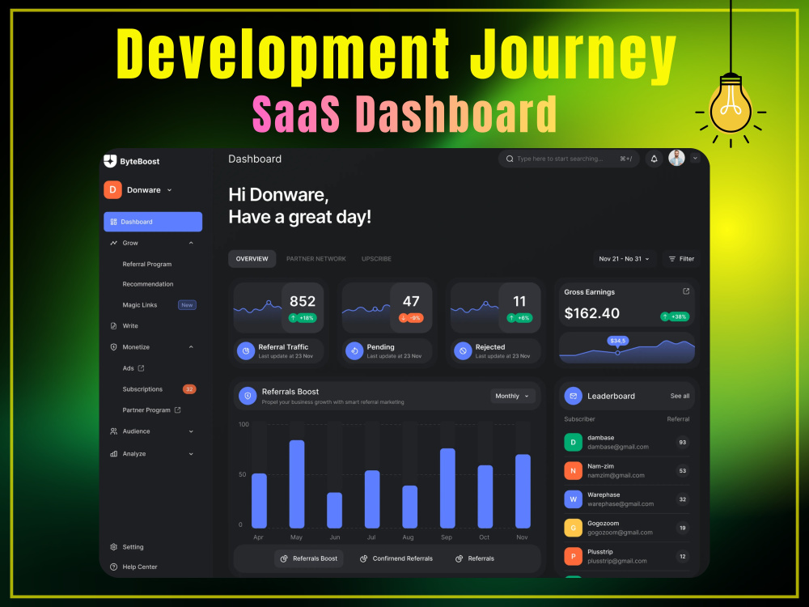Click the Nam-zim orange N avatar

pos(574,471)
